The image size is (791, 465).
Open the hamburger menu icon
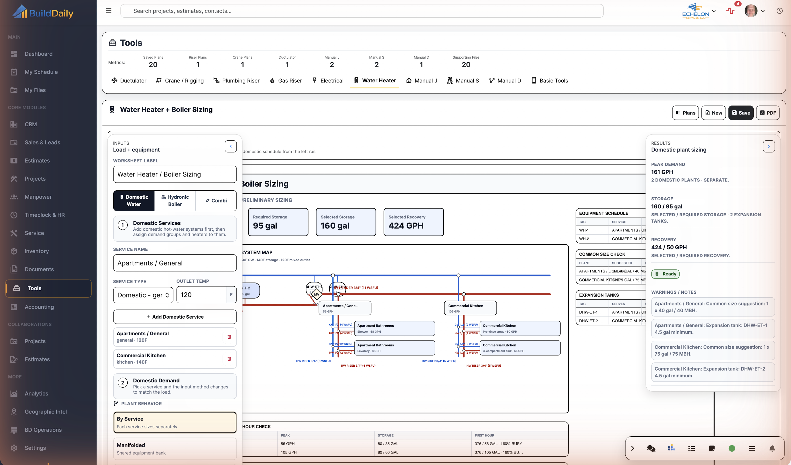[x=109, y=11]
